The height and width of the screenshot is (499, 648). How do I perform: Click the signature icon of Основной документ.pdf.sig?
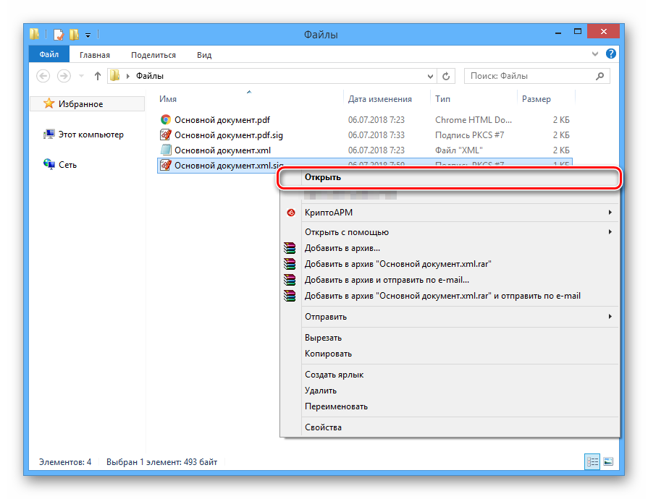click(165, 135)
